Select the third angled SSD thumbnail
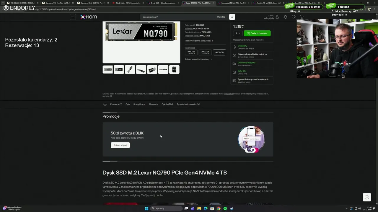This screenshot has width=378, height=212. [x=130, y=69]
